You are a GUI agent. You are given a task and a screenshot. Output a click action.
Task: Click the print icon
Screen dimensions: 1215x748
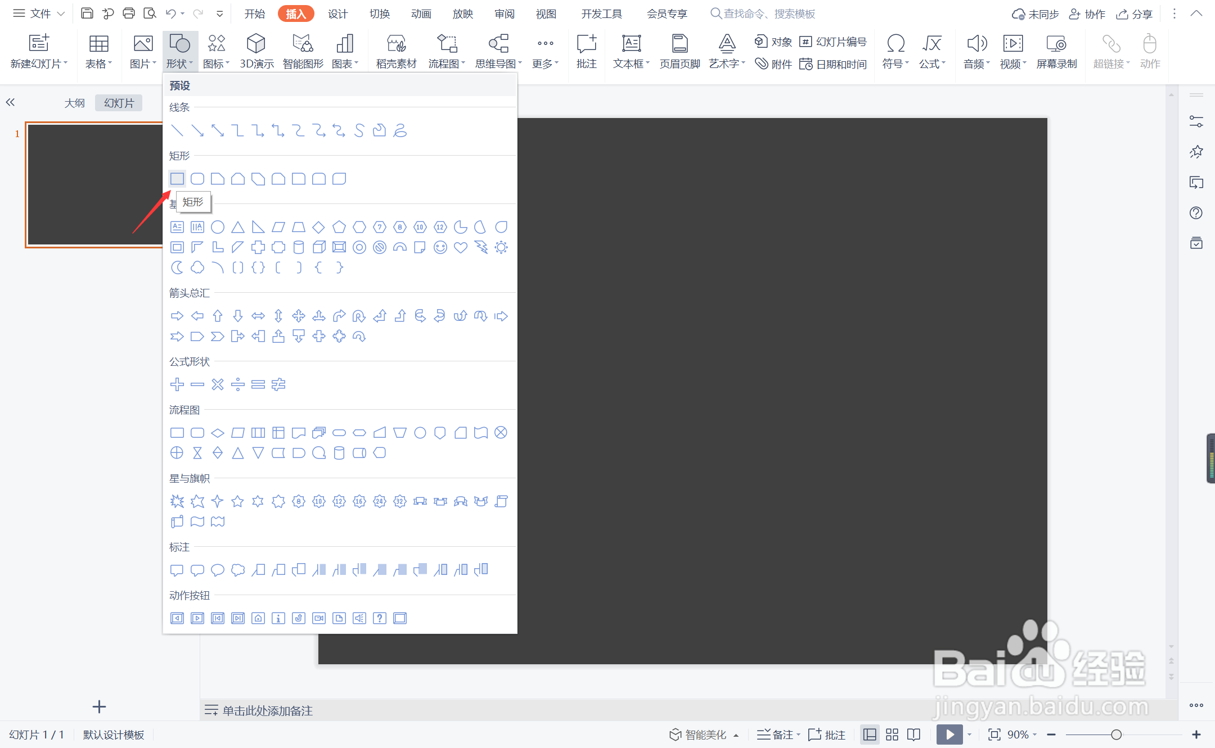coord(129,13)
